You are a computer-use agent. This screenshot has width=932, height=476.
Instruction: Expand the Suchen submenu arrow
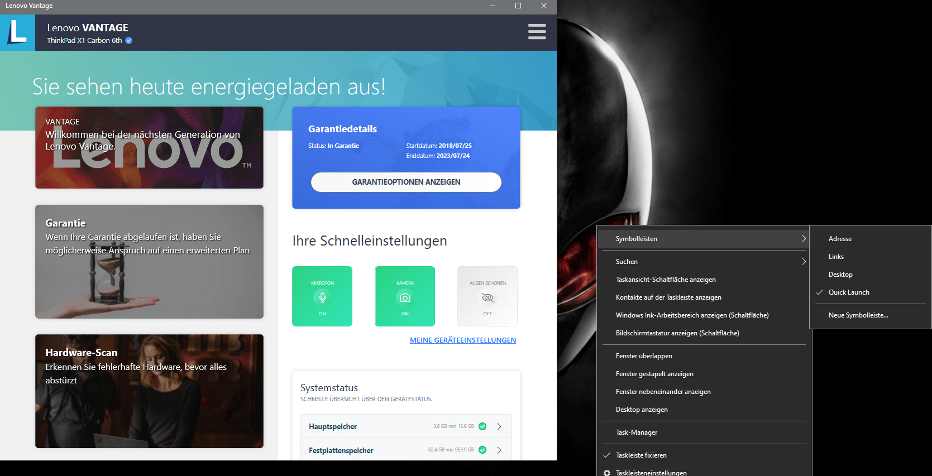804,262
